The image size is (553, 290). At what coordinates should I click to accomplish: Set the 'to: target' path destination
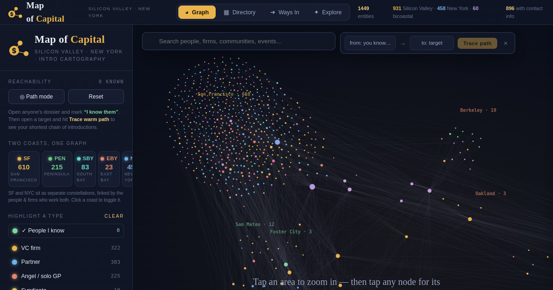point(432,43)
